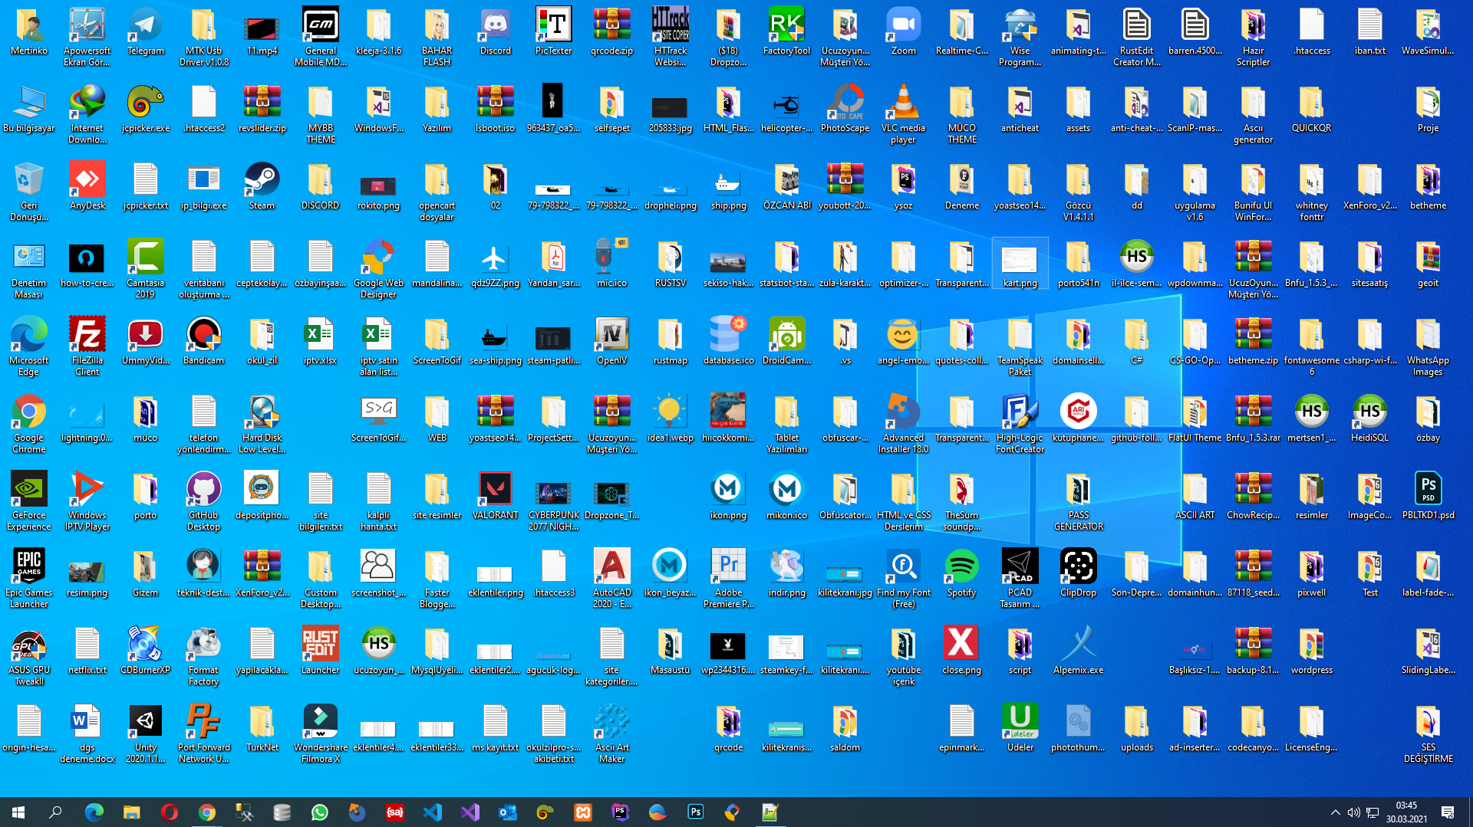Select the Microsoft Edge desktop shortcut
The height and width of the screenshot is (827, 1473).
29,347
